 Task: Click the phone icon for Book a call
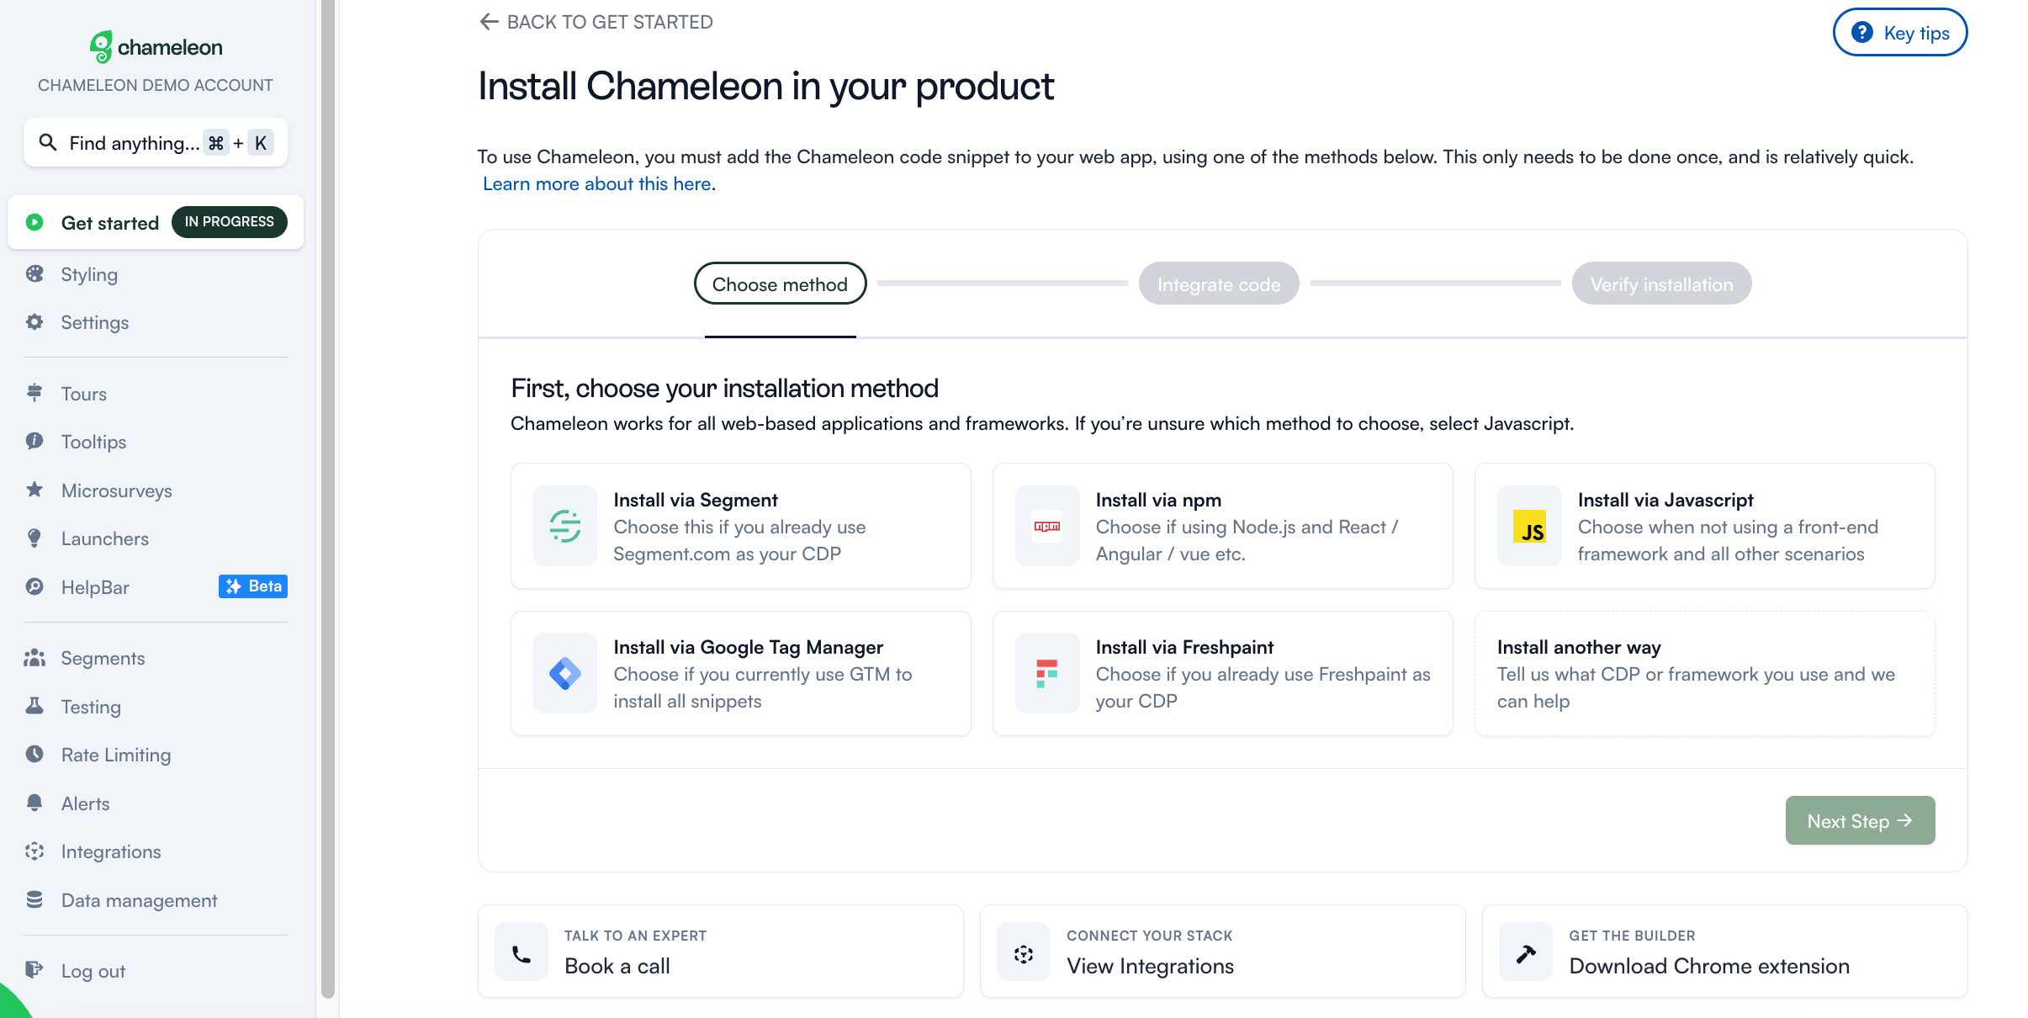[x=522, y=952]
